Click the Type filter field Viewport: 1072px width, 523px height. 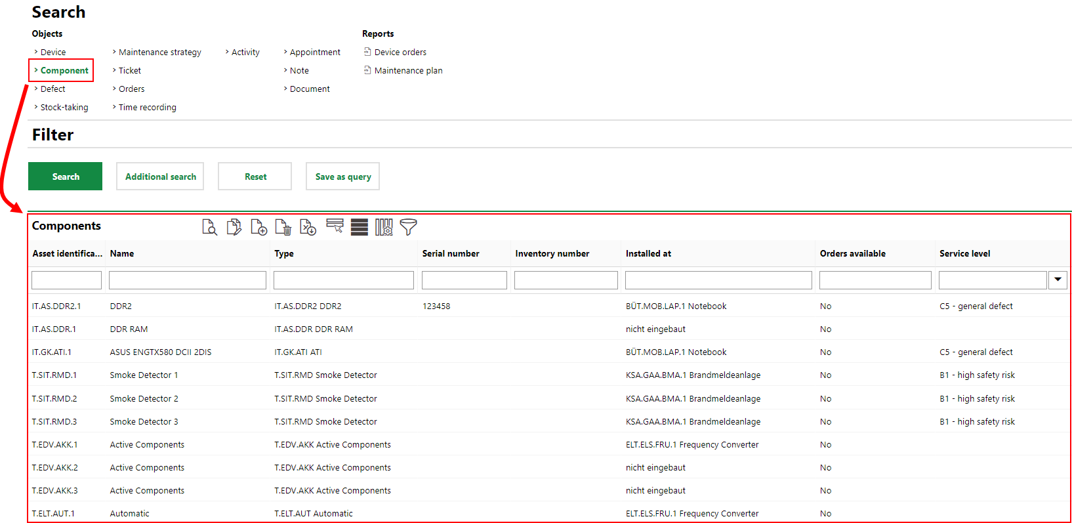(344, 280)
